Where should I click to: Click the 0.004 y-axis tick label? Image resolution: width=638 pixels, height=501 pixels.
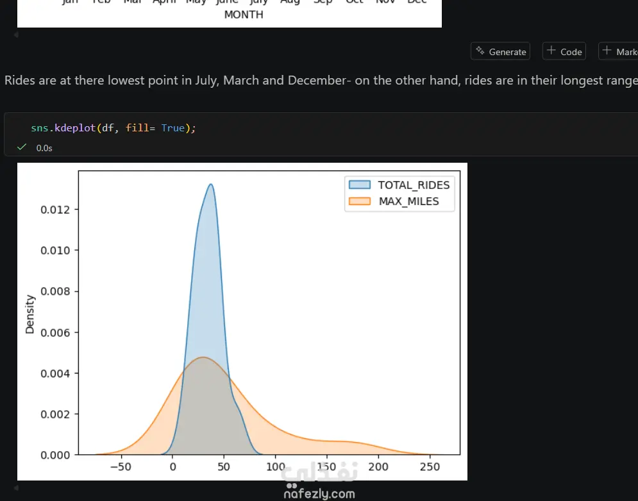click(x=55, y=374)
